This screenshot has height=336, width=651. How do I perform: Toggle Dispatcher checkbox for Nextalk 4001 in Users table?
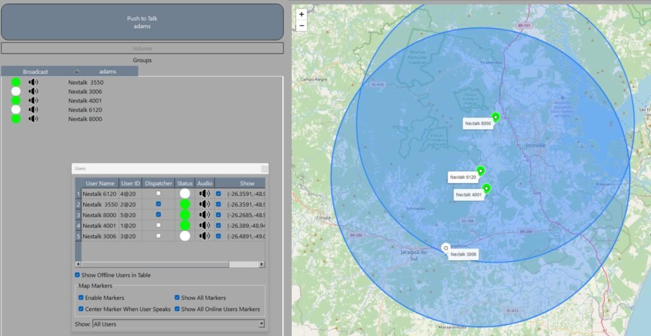(x=158, y=225)
